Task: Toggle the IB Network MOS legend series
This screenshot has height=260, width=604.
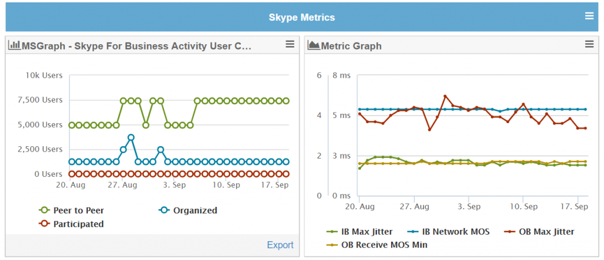Action: (x=448, y=232)
